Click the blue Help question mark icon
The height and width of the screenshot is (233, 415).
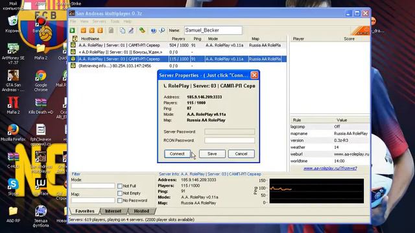[x=153, y=30]
